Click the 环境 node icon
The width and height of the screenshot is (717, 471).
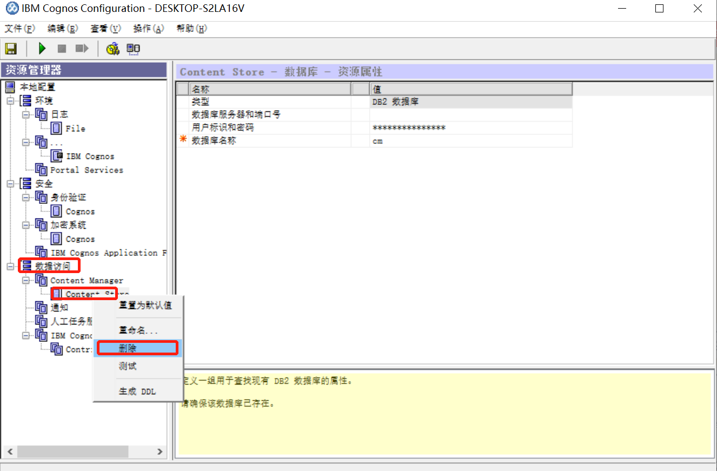coord(25,101)
